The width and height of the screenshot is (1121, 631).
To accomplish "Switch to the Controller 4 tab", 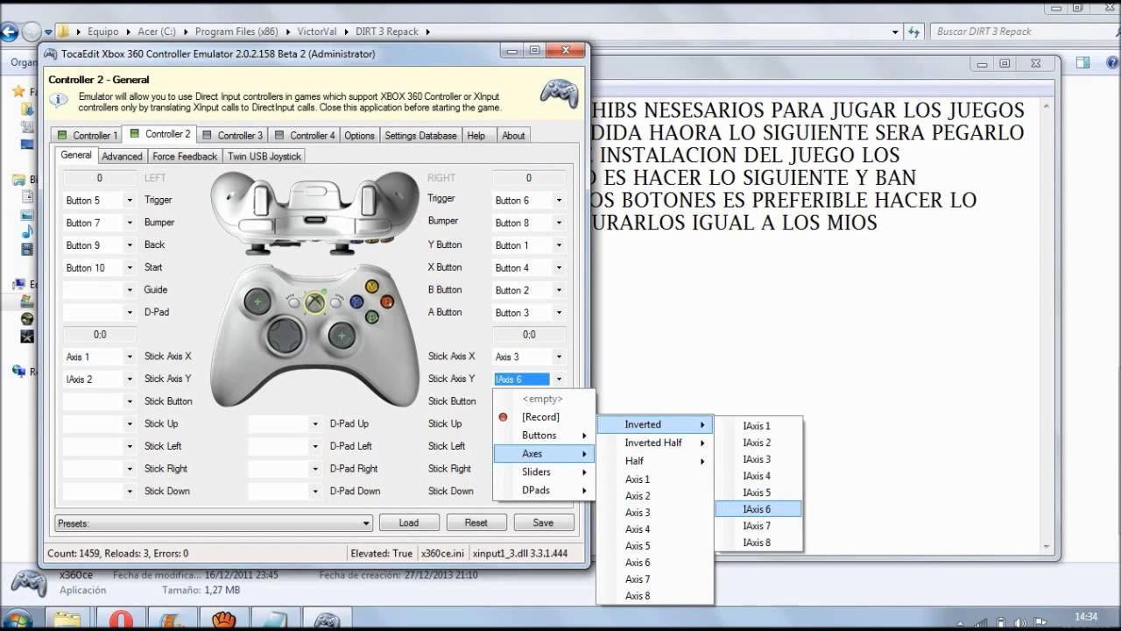I will click(x=304, y=135).
